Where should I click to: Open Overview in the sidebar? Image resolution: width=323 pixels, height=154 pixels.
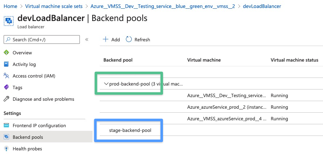tap(22, 53)
